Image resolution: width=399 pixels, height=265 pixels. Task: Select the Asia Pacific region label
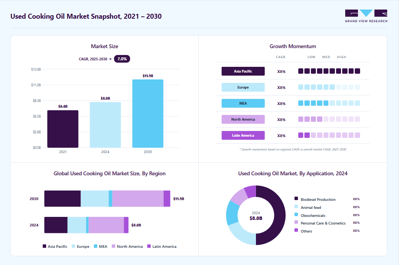coord(243,71)
